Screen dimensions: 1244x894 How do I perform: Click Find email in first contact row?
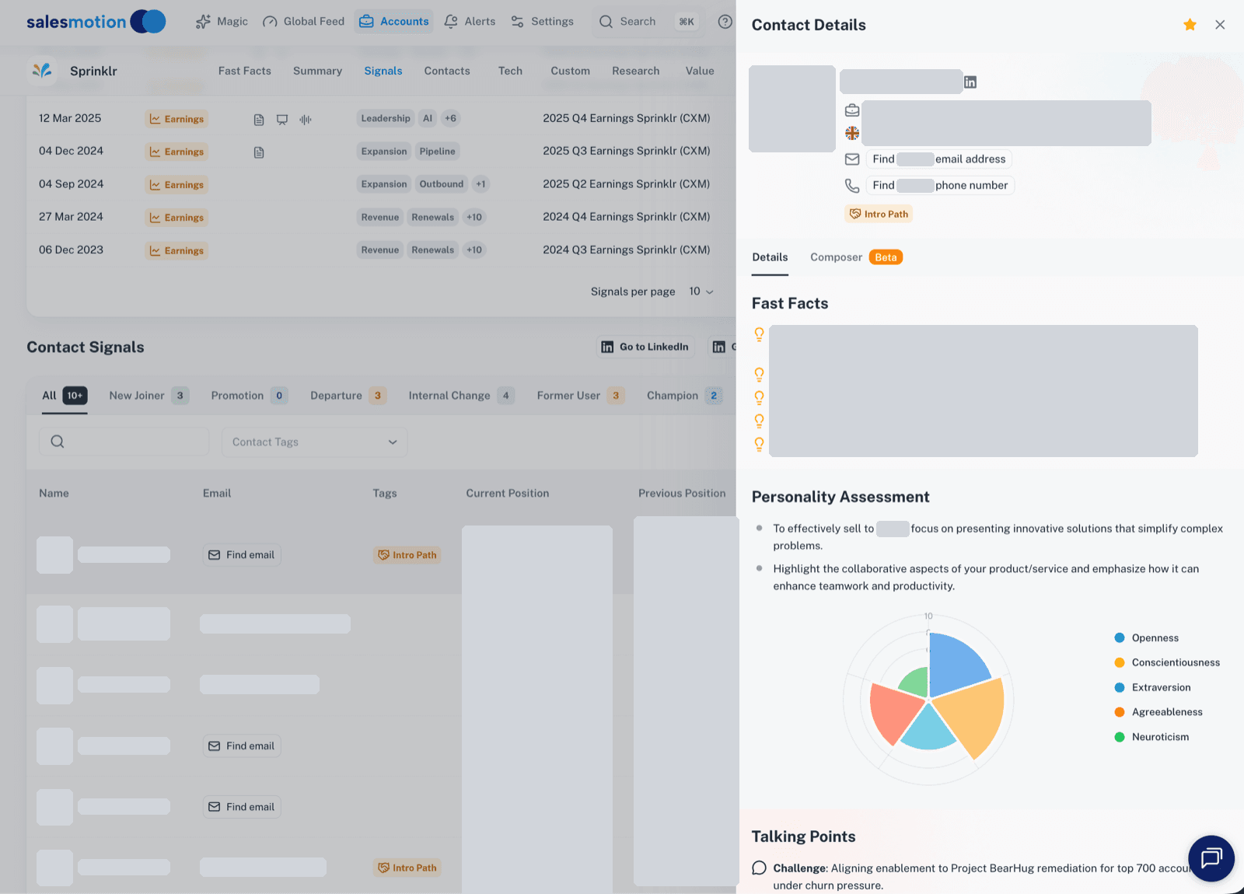[x=242, y=555]
